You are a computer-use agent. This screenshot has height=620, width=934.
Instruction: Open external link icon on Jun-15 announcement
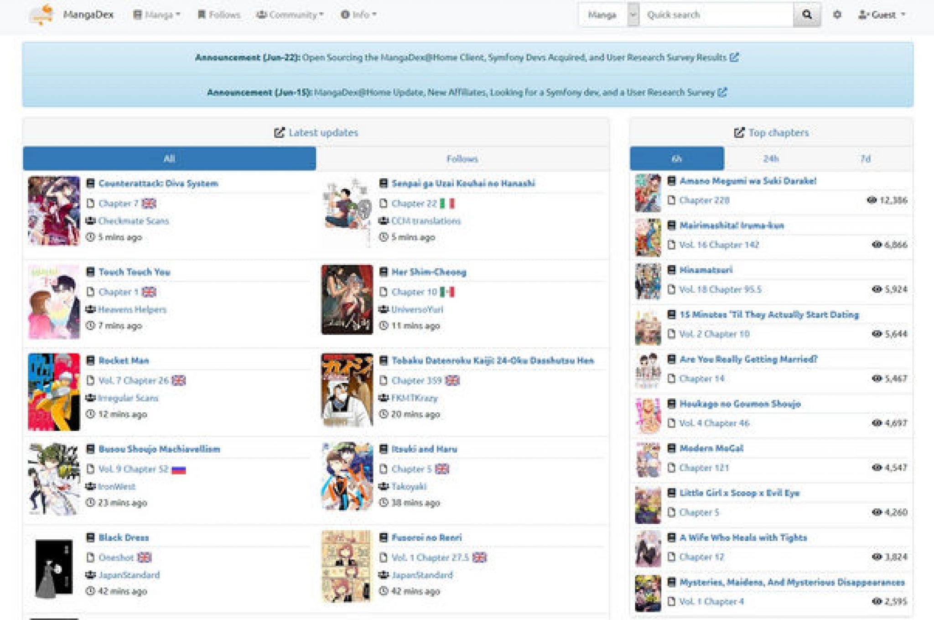point(722,92)
